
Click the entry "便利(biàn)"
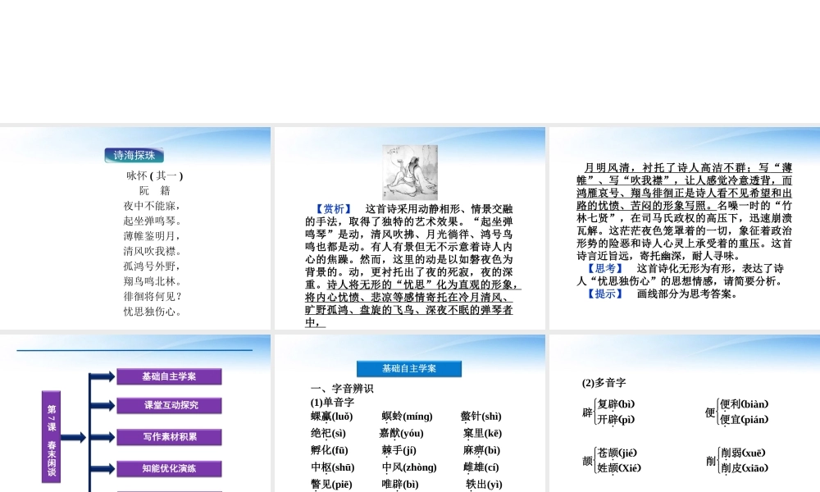pos(745,405)
